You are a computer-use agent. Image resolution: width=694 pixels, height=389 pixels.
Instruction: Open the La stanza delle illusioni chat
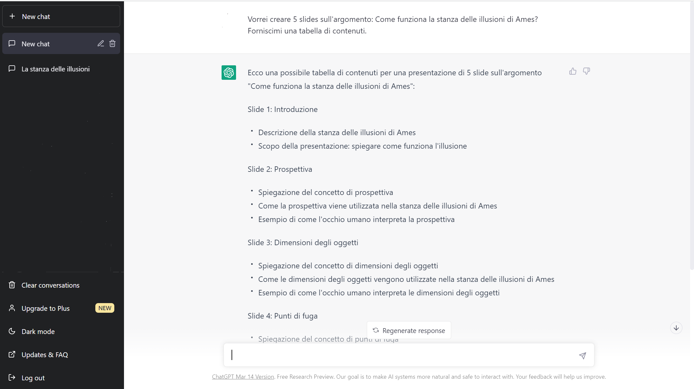(x=55, y=69)
